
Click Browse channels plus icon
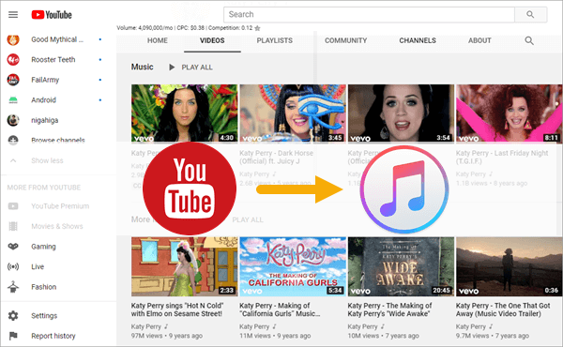pos(13,140)
